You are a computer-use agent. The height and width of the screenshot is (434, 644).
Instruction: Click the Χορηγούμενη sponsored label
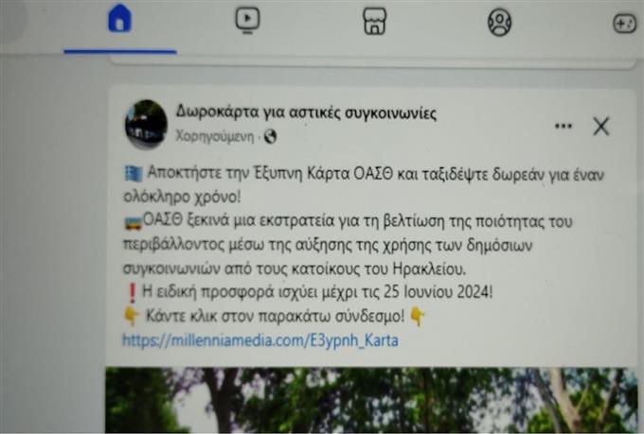tap(215, 136)
